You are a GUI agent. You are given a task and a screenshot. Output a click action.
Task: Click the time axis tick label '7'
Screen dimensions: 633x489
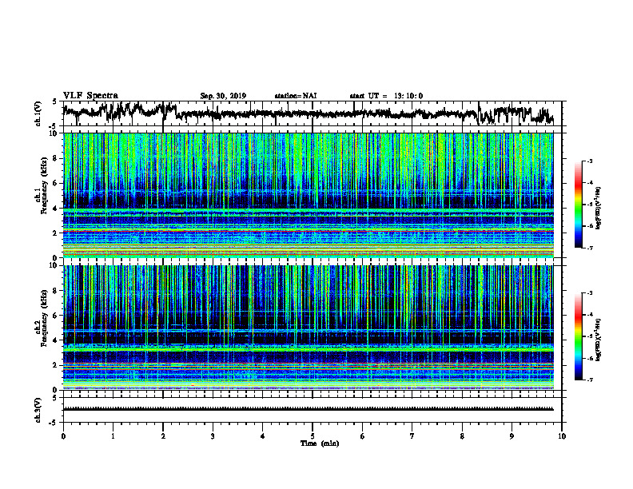tap(412, 436)
